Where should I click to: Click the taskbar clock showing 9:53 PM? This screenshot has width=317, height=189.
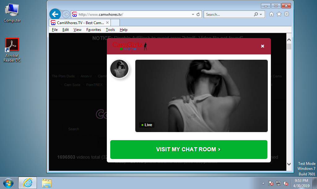coord(301,183)
